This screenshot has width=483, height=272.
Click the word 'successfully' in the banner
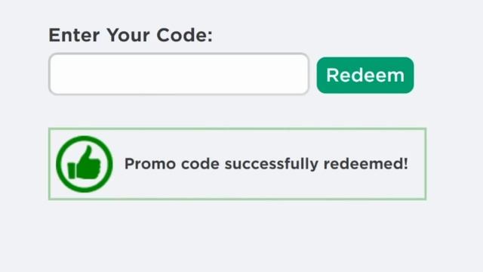272,164
